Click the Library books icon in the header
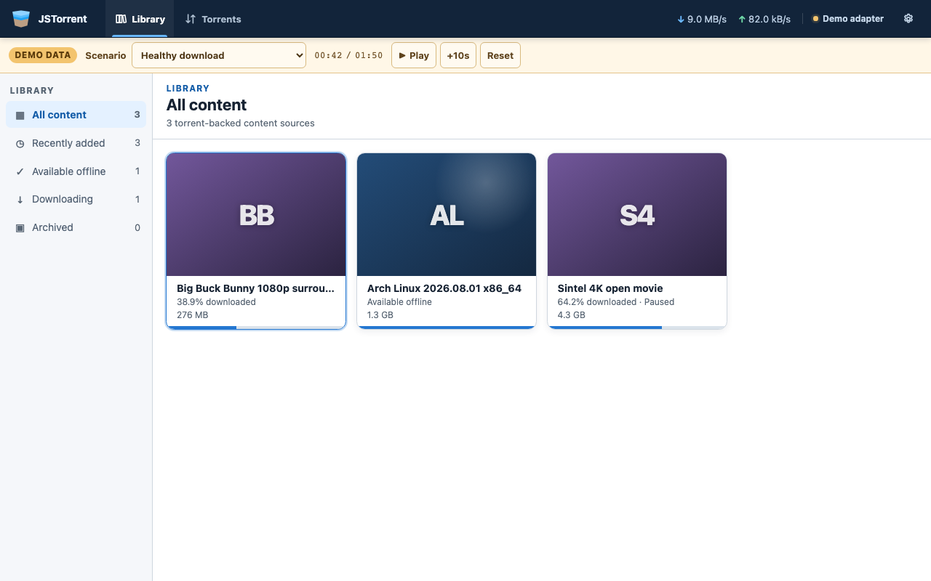This screenshot has width=931, height=581. (x=121, y=19)
